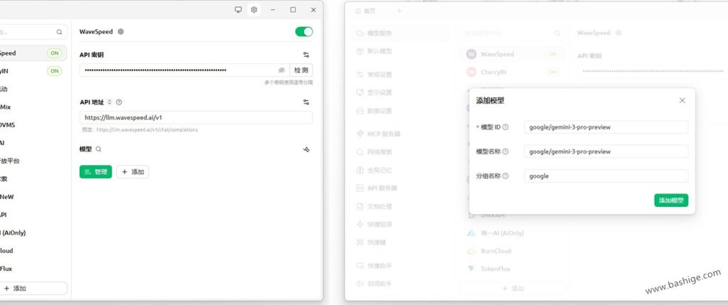Screen dimensions: 728x305
Task: Select TokenFlux provider in dimmed right window
Action: (512, 269)
